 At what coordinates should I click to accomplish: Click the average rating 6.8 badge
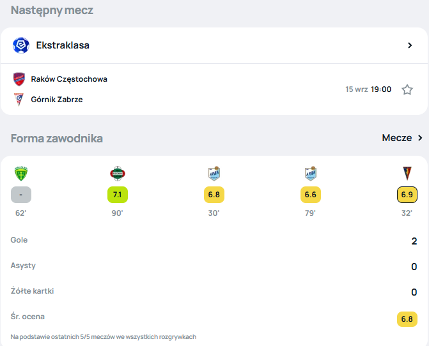(407, 319)
